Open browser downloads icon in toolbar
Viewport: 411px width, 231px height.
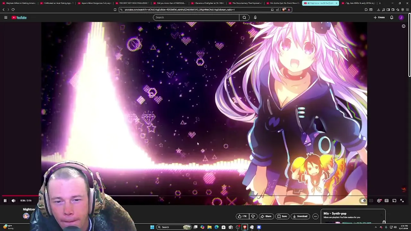coord(379,10)
